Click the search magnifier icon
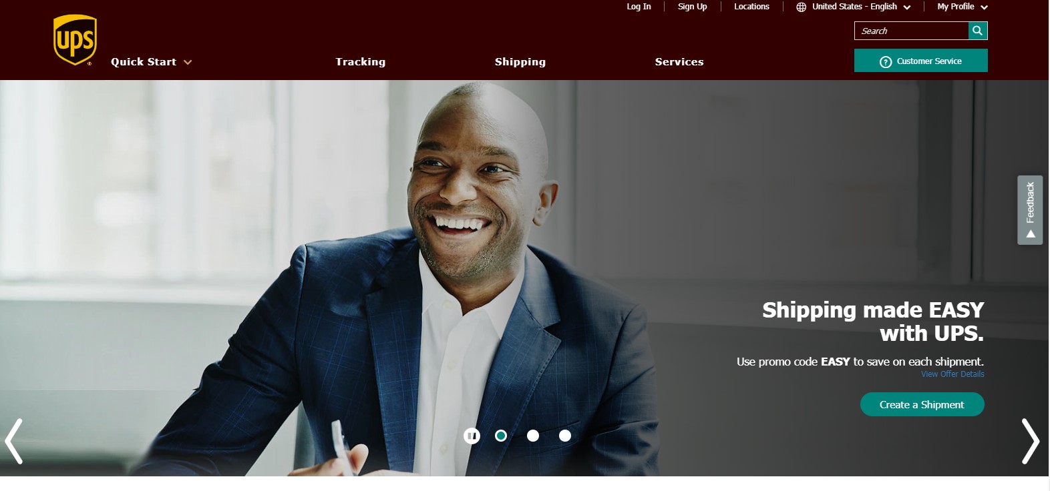1050x491 pixels. coord(977,31)
